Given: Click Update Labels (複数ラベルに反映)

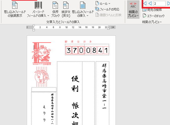Looking at the screenshot, I should [x=108, y=15].
